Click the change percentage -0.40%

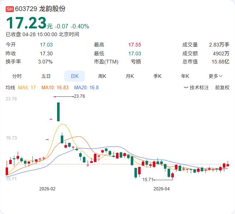click(x=80, y=27)
